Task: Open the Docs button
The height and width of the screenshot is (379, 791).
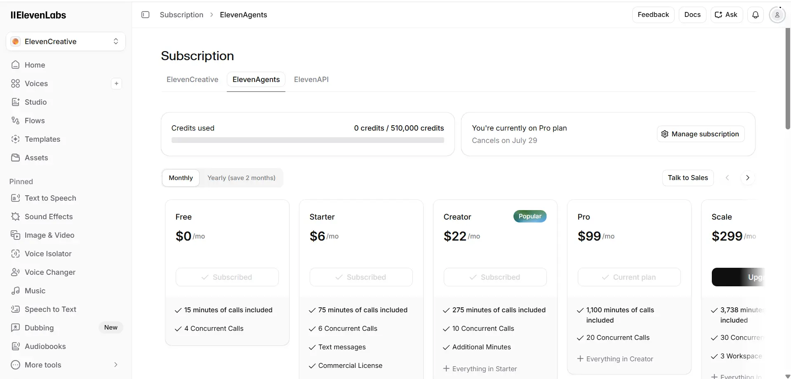Action: click(692, 15)
